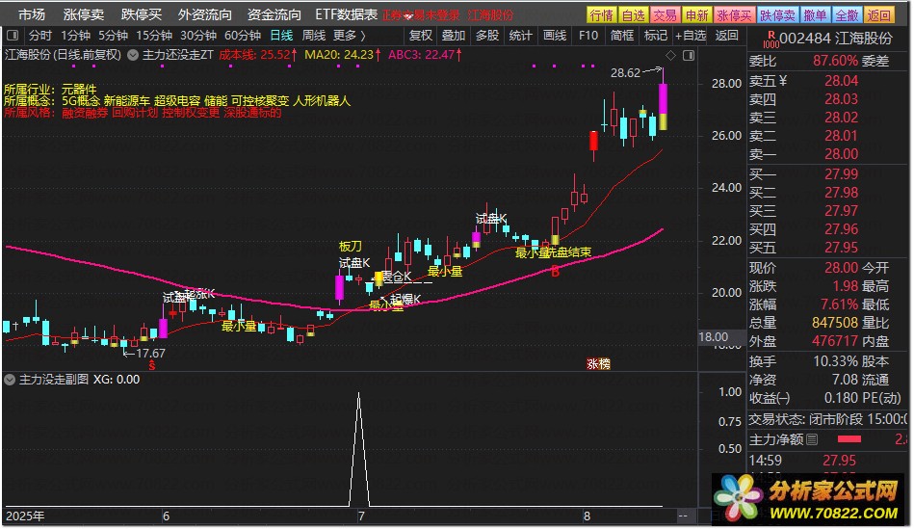Click the 买五 price 27.95
Image resolution: width=914 pixels, height=529 pixels.
pyautogui.click(x=841, y=248)
